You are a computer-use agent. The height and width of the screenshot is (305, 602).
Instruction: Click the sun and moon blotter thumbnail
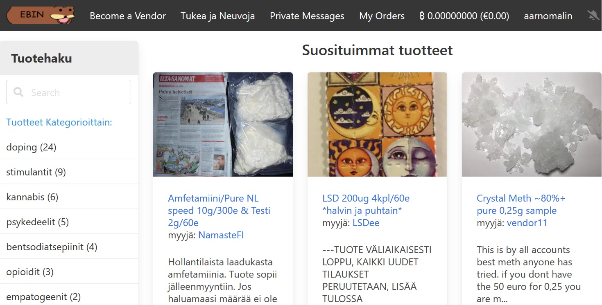(377, 124)
